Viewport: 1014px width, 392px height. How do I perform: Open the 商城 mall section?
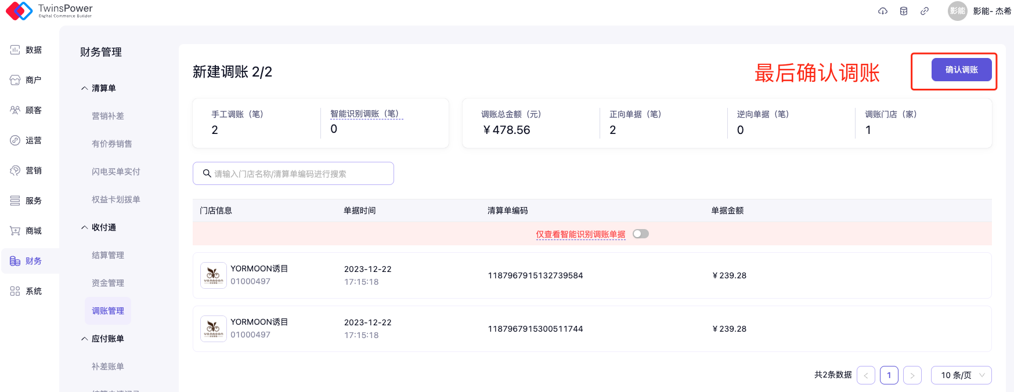pyautogui.click(x=27, y=231)
